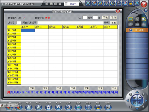Click the yellow-outlined document edit icon
149x112 pixels.
[x=143, y=19]
